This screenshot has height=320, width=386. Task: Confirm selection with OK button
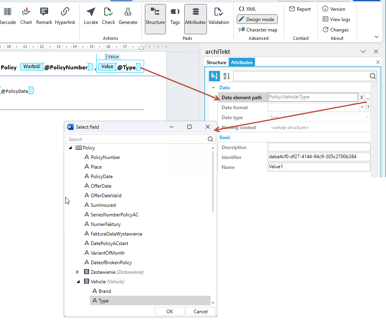(x=170, y=311)
